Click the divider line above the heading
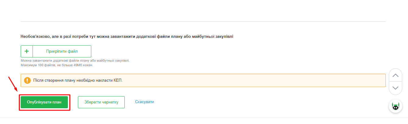The width and height of the screenshot is (408, 124). [203, 21]
